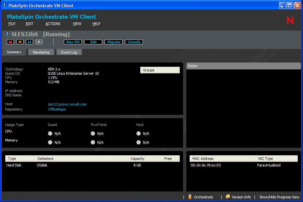Viewport: 303px width, 202px height.
Task: Click the orange Suspend VM icon
Action: (20, 42)
